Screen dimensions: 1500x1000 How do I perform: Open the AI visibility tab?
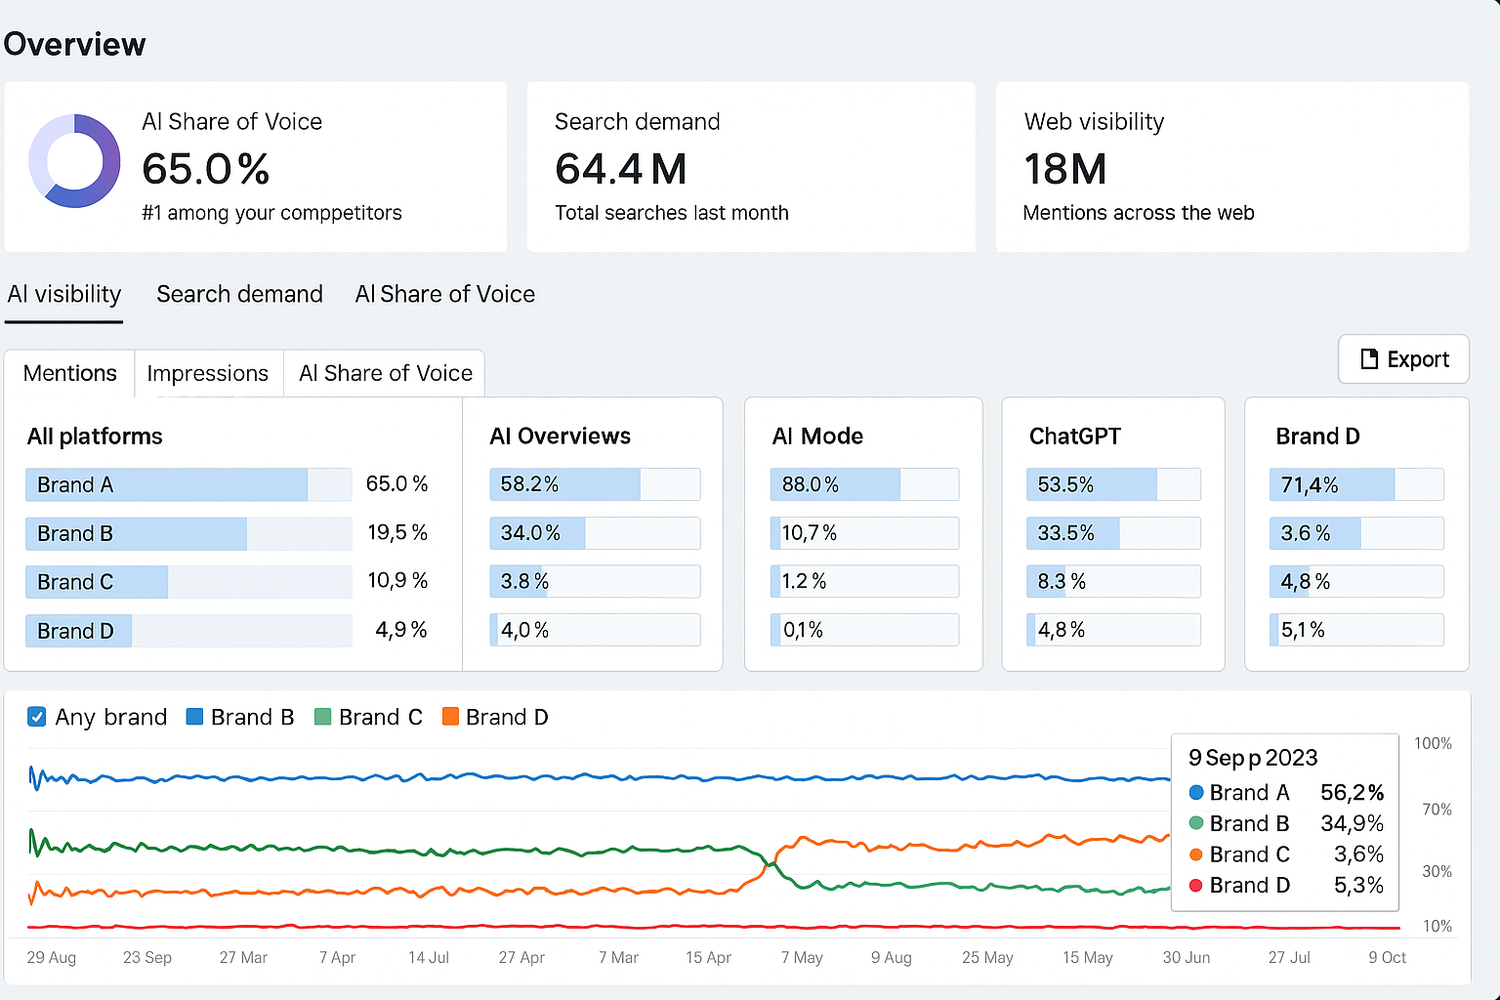(64, 294)
